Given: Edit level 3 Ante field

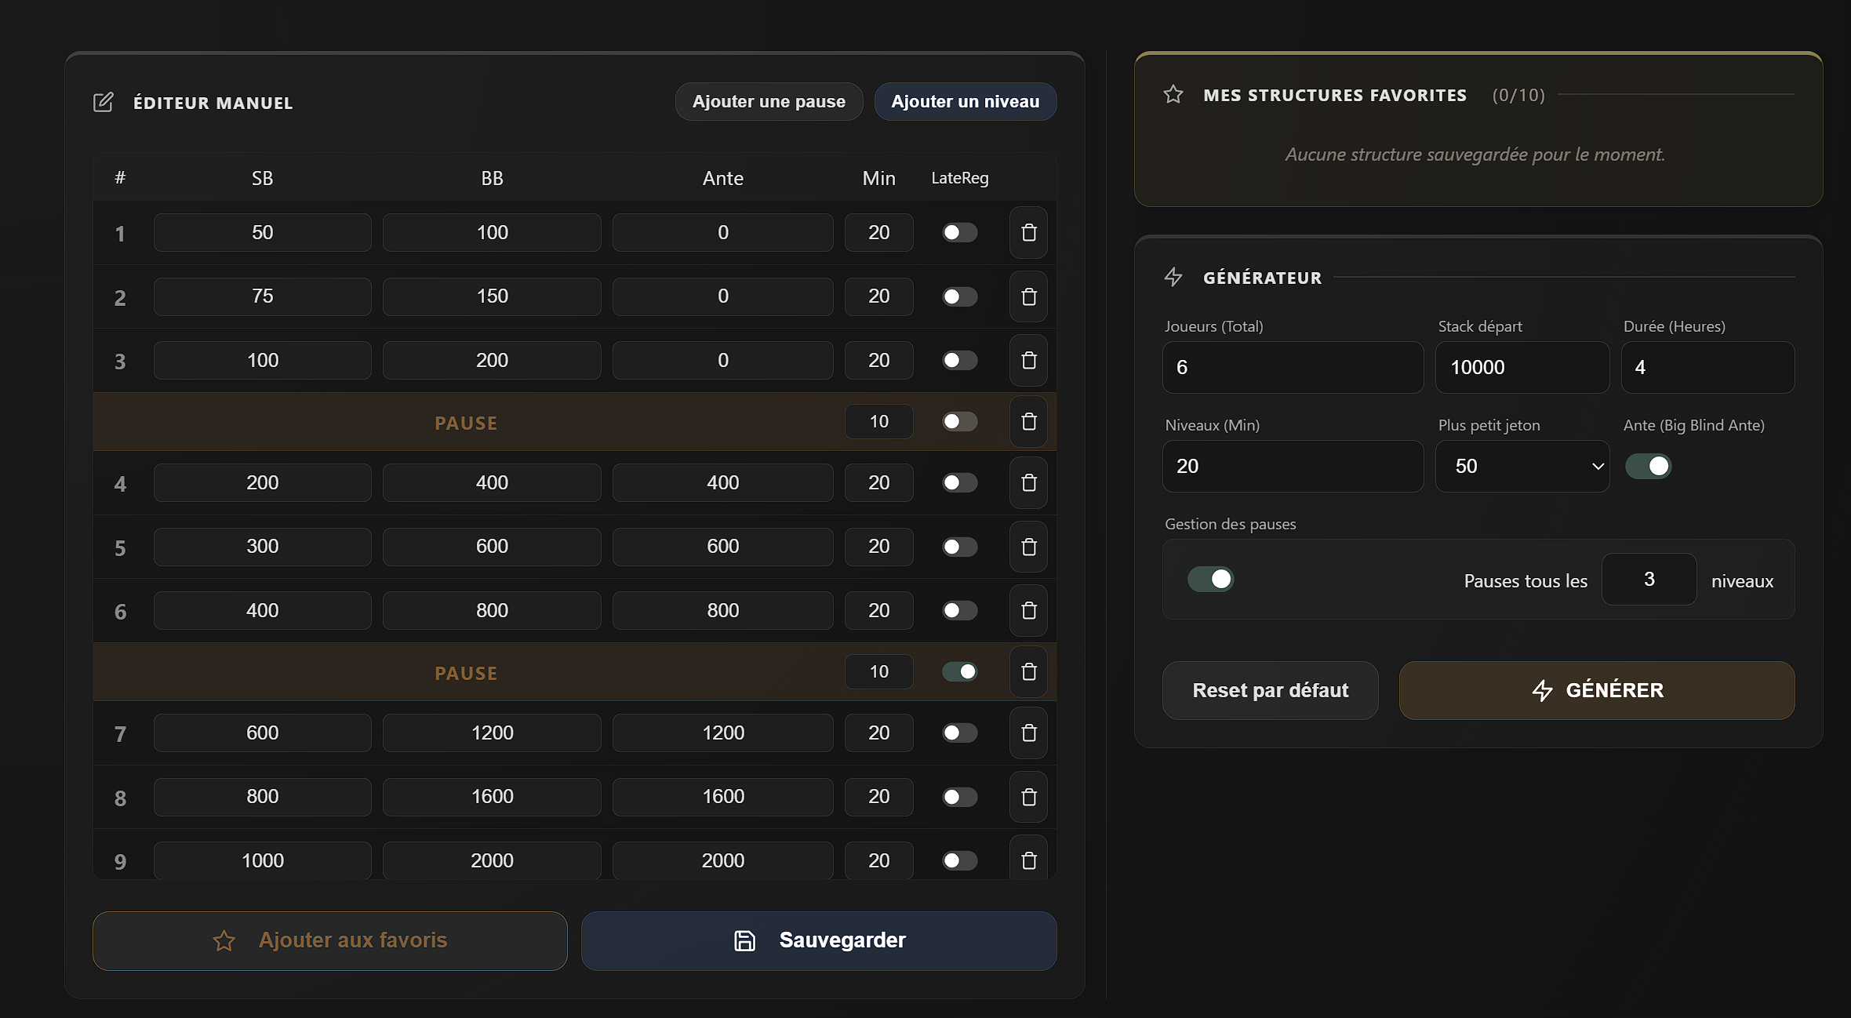Looking at the screenshot, I should pyautogui.click(x=722, y=360).
